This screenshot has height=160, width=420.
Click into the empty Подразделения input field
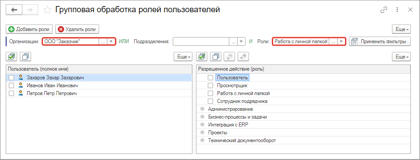(x=201, y=41)
